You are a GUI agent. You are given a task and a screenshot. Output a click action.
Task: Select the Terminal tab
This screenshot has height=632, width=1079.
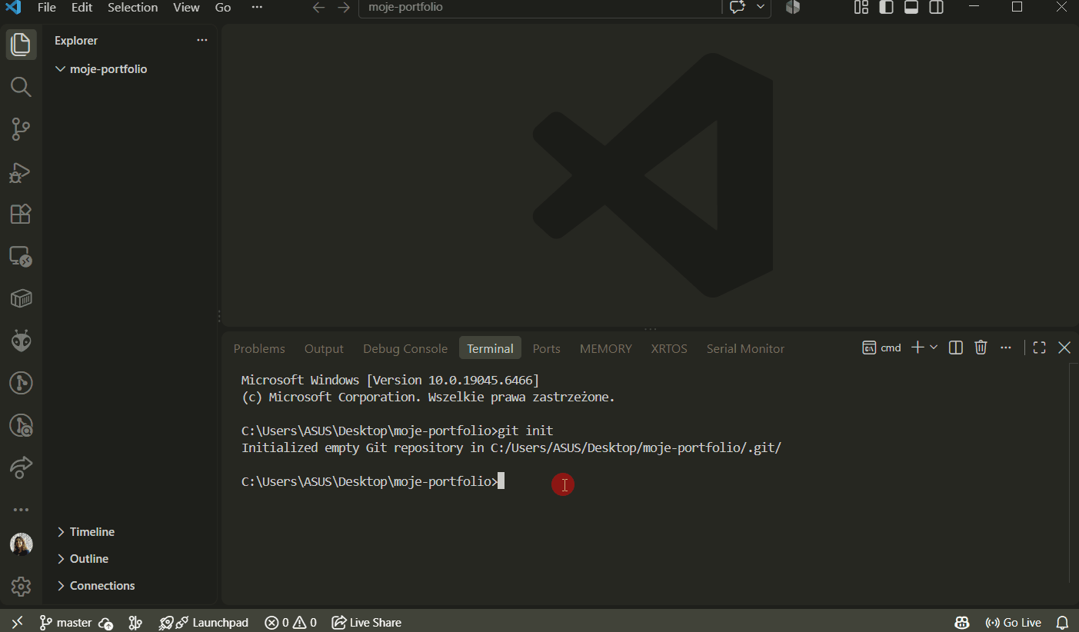[x=490, y=348]
